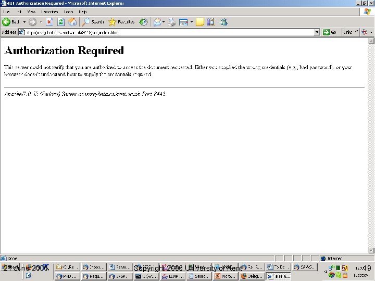Expand the Forward button history dropdown

[41, 22]
